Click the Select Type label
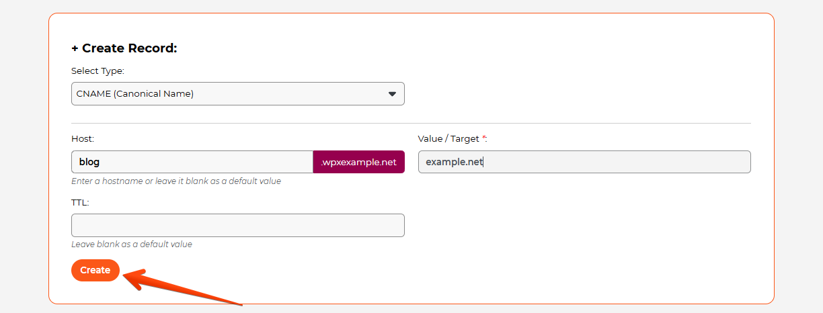This screenshot has width=823, height=313. click(x=97, y=71)
